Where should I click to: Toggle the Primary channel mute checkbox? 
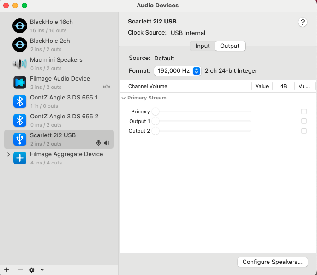(x=304, y=111)
